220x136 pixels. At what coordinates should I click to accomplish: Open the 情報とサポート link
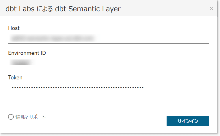pos(30,117)
